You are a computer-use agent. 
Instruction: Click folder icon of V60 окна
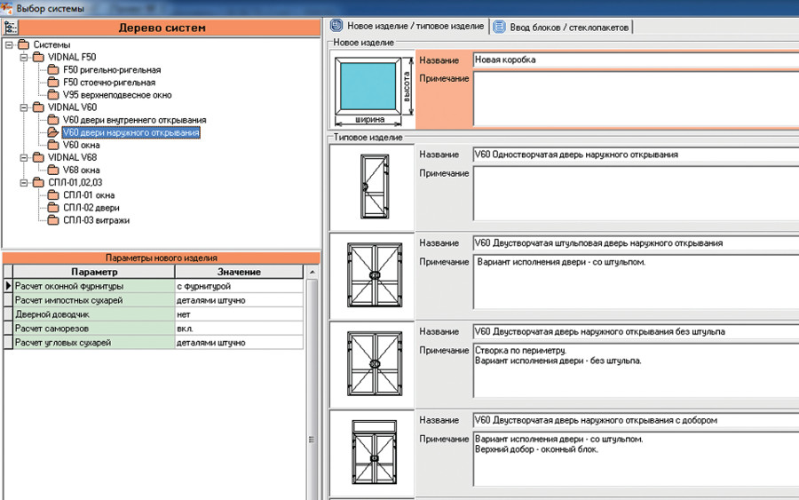point(53,145)
